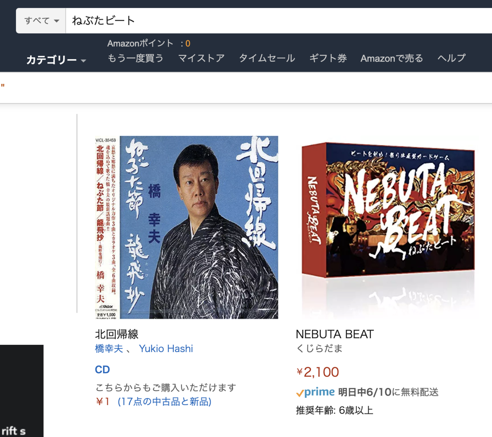Open the Amazonで売る link
This screenshot has height=437, width=492.
tap(392, 58)
